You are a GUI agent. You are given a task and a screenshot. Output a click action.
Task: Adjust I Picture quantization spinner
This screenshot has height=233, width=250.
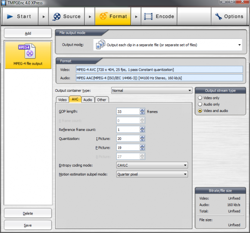pos(142,139)
